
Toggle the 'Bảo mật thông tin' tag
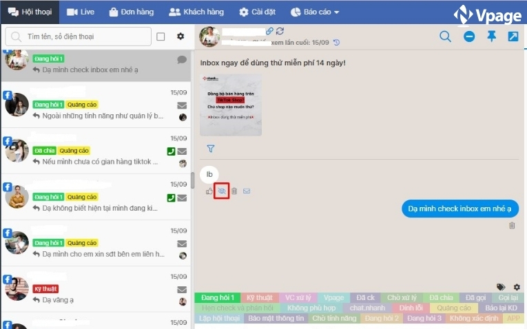point(276,318)
